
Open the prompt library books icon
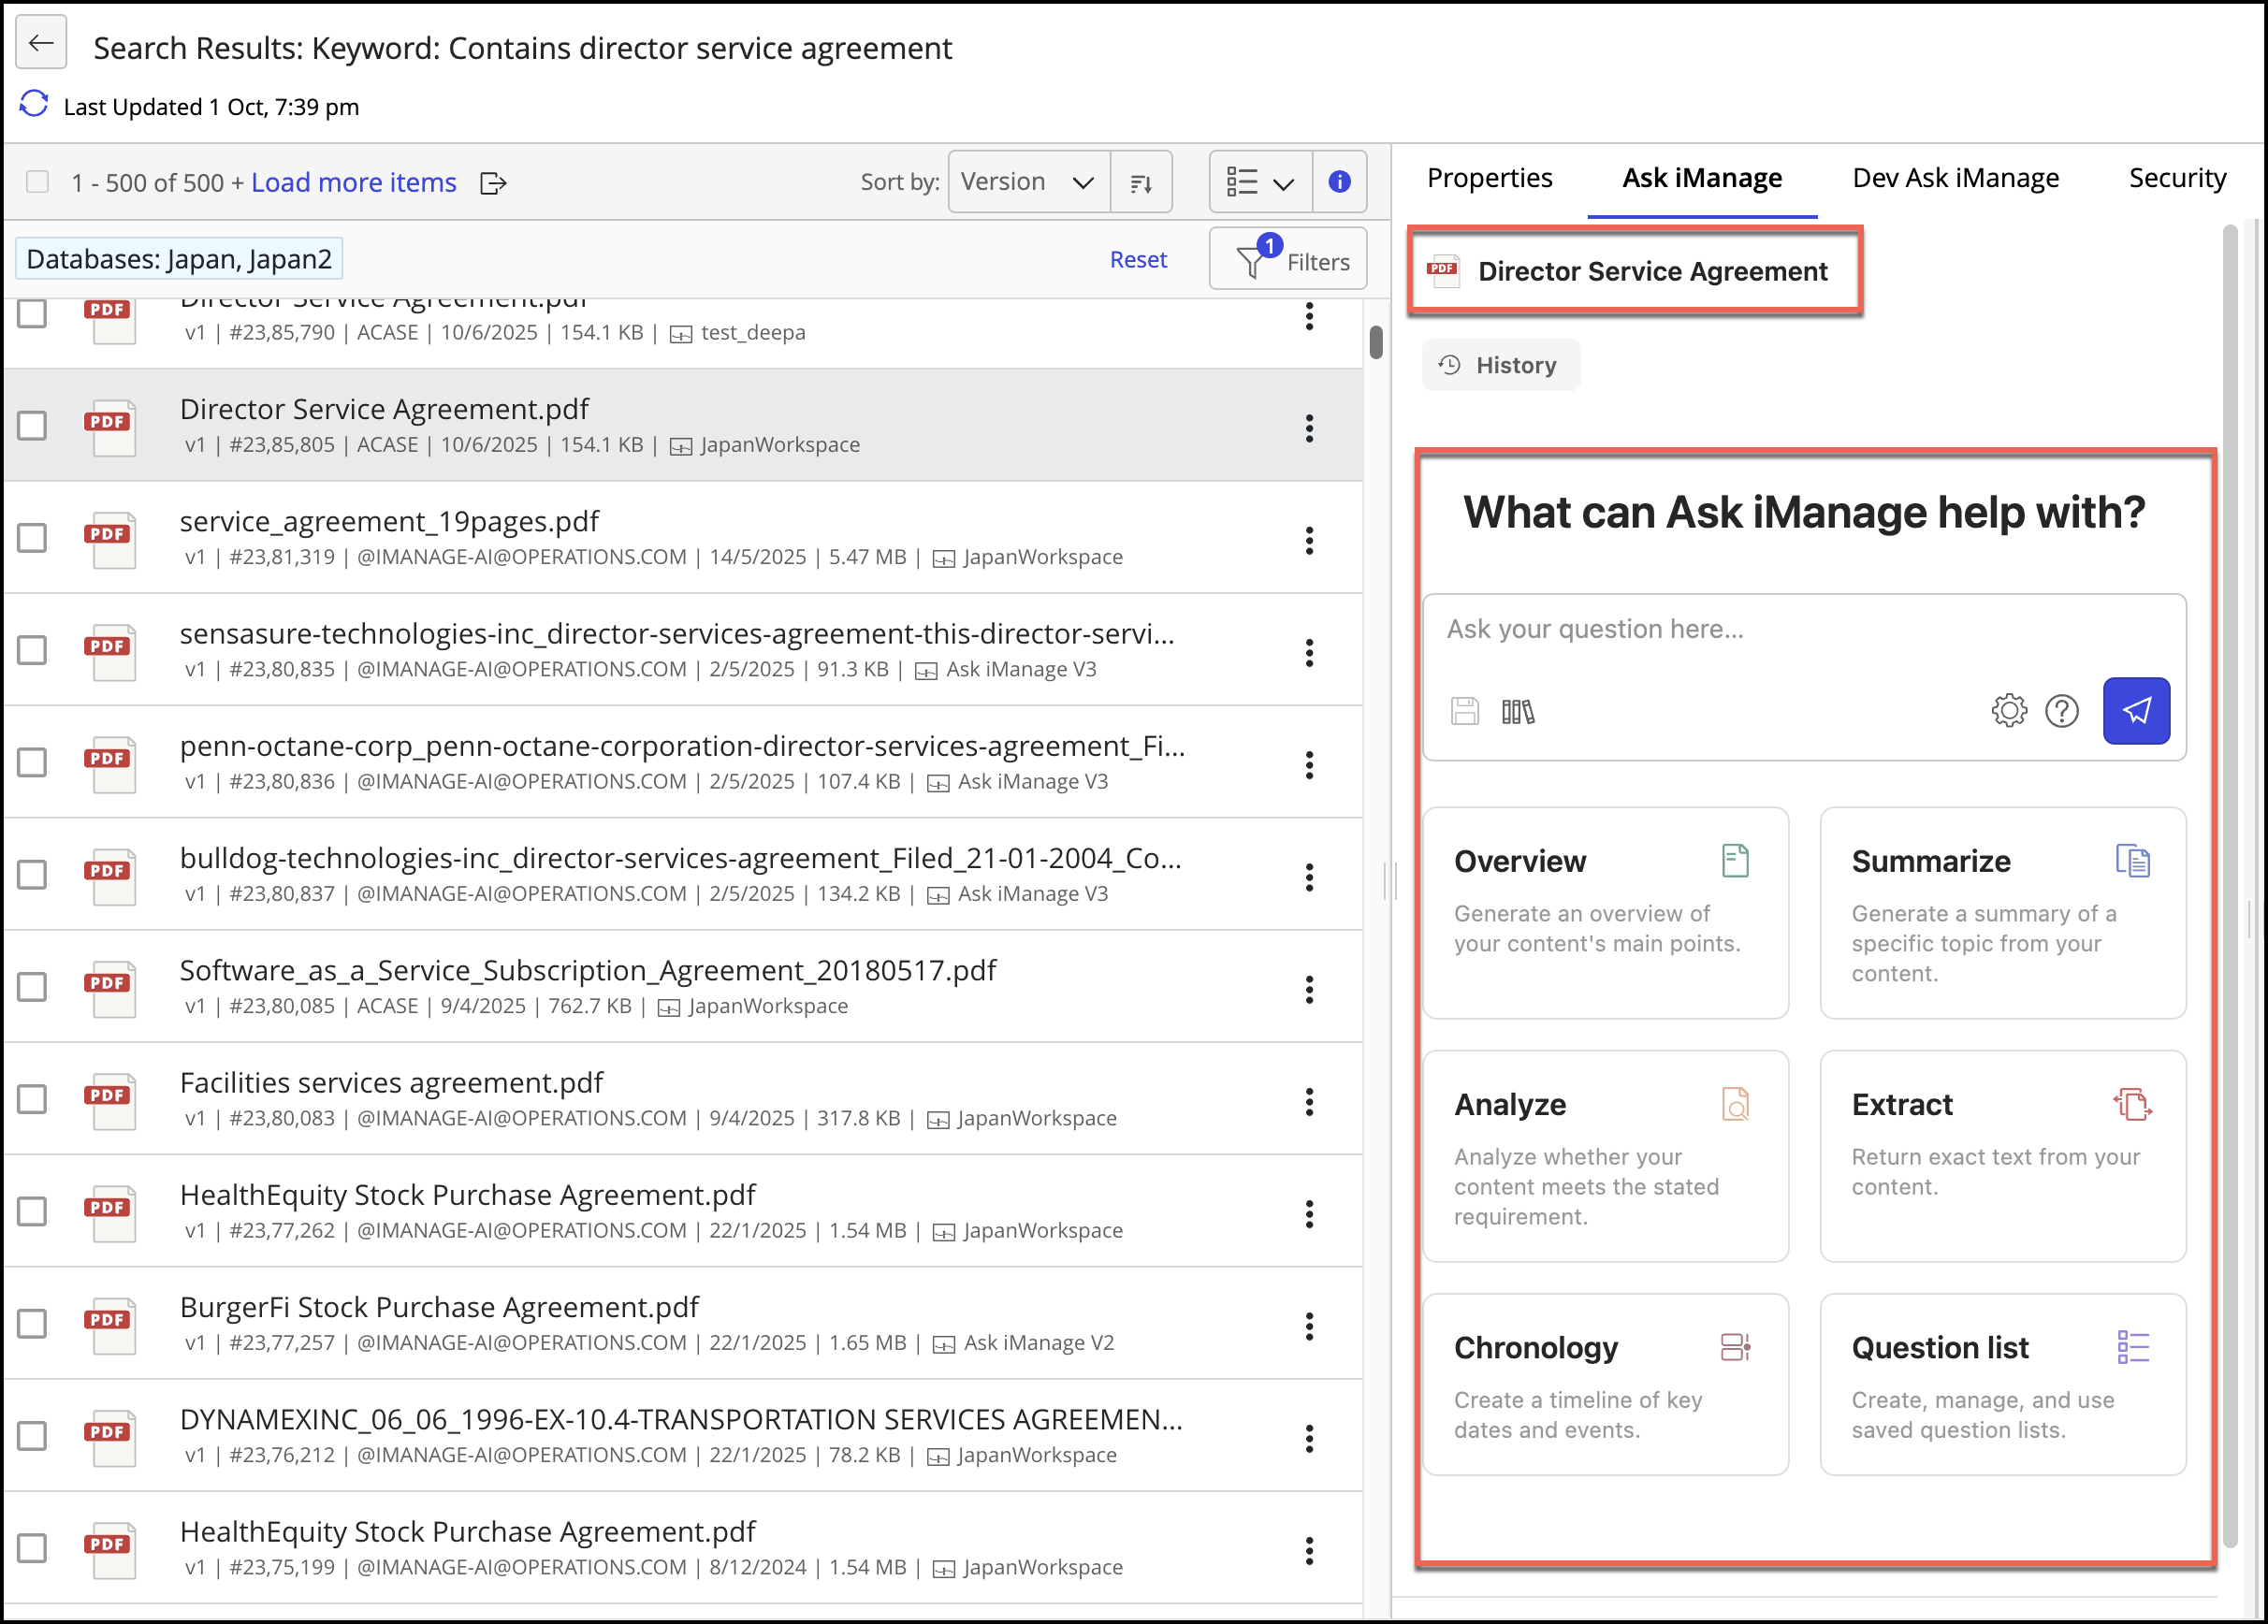1517,712
